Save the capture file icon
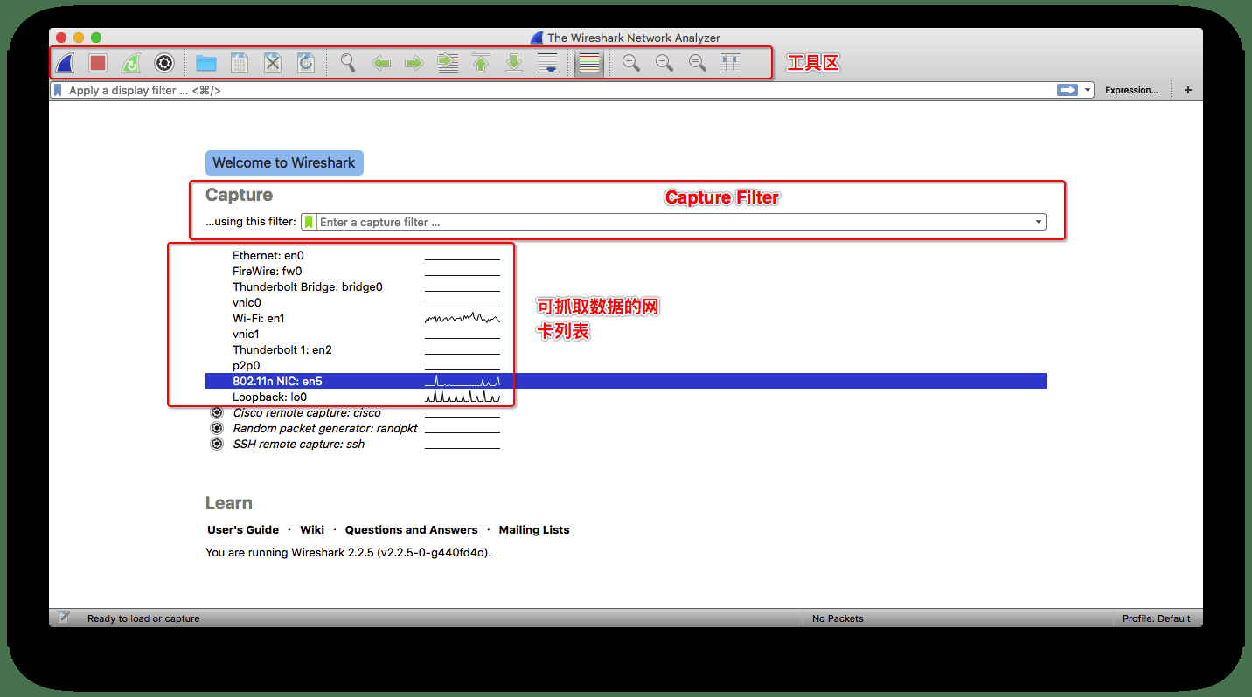Image resolution: width=1252 pixels, height=697 pixels. 240,63
